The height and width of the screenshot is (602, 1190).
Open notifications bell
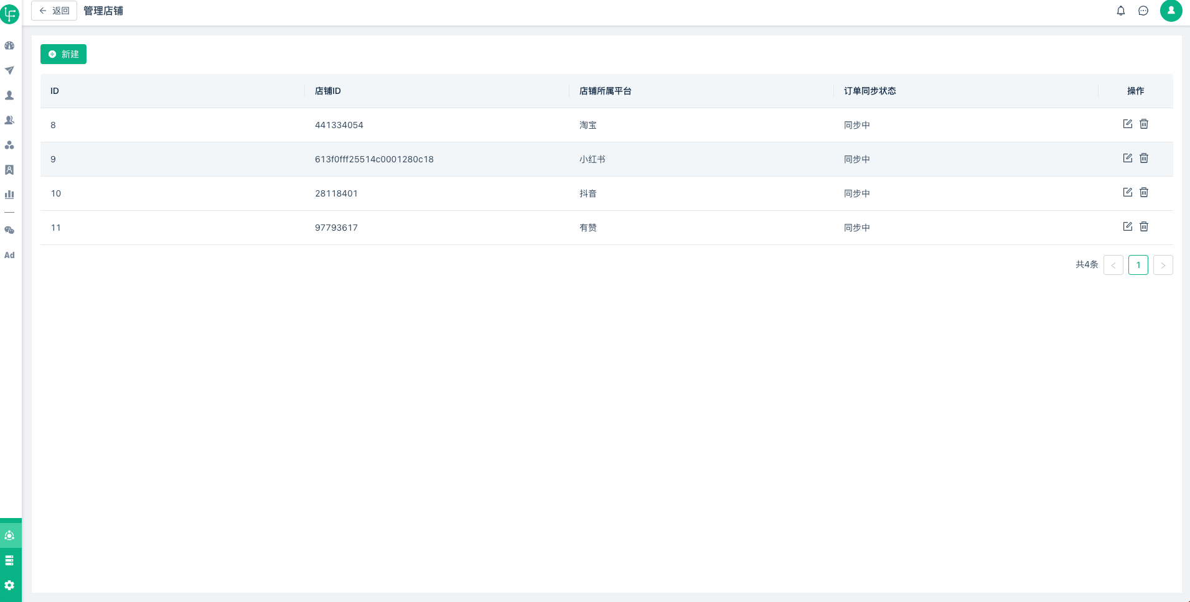point(1121,11)
